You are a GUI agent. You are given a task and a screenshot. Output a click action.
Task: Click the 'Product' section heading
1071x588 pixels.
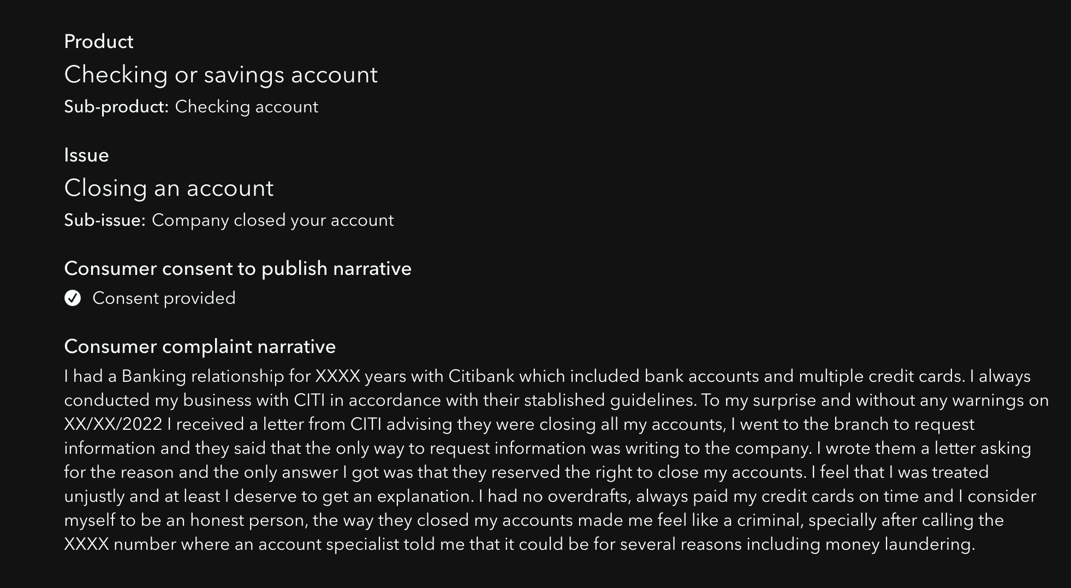99,41
